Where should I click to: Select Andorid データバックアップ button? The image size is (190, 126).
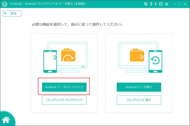point(64,87)
